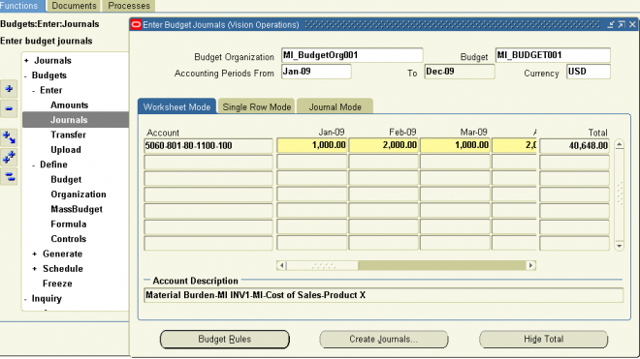This screenshot has width=640, height=359.
Task: Expand the Journals tree node
Action: pyautogui.click(x=26, y=60)
